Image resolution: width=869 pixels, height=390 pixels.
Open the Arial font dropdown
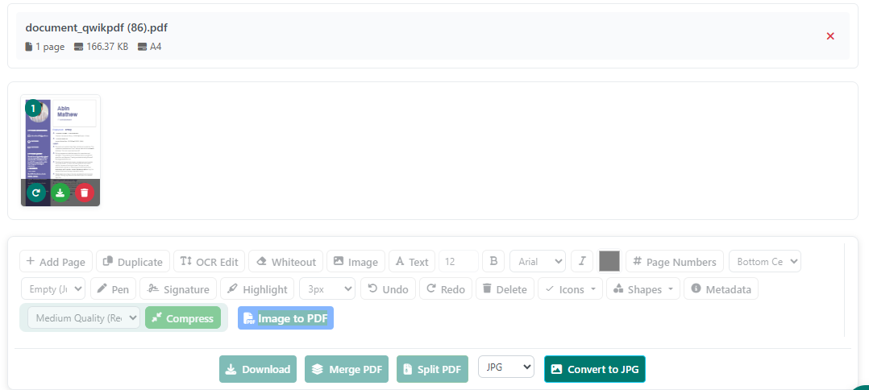point(537,262)
